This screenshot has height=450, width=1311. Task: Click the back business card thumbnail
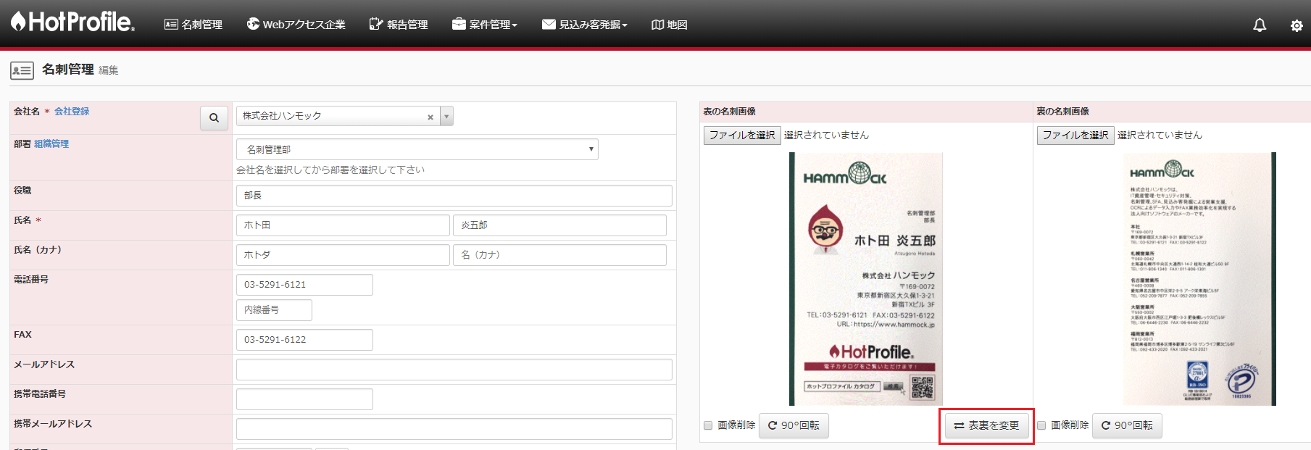tap(1199, 279)
